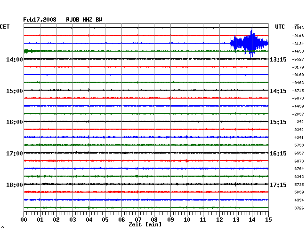Image resolution: width=306 pixels, height=232 pixels.
Task: Click the "12" minute tick label
Action: (219, 220)
